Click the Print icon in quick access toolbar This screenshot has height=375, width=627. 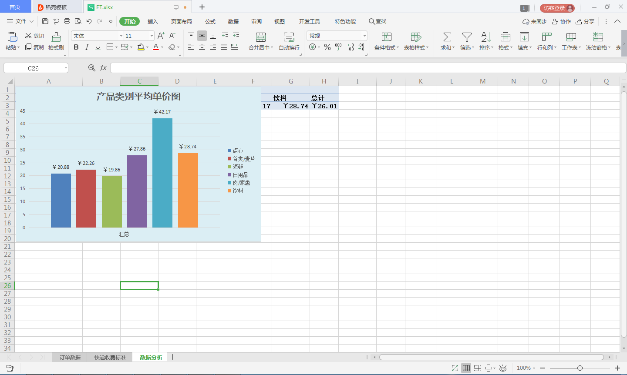(x=67, y=21)
